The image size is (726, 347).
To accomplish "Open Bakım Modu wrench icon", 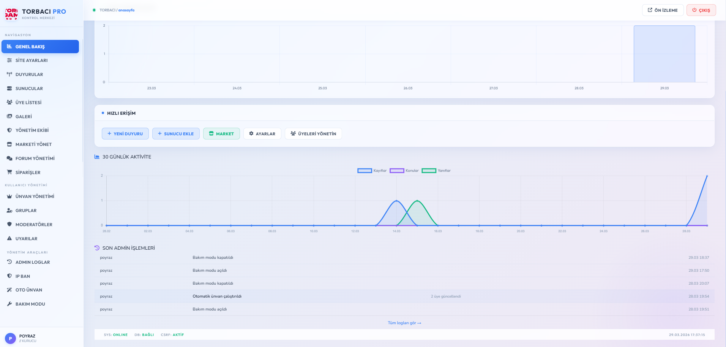I will 9,304.
